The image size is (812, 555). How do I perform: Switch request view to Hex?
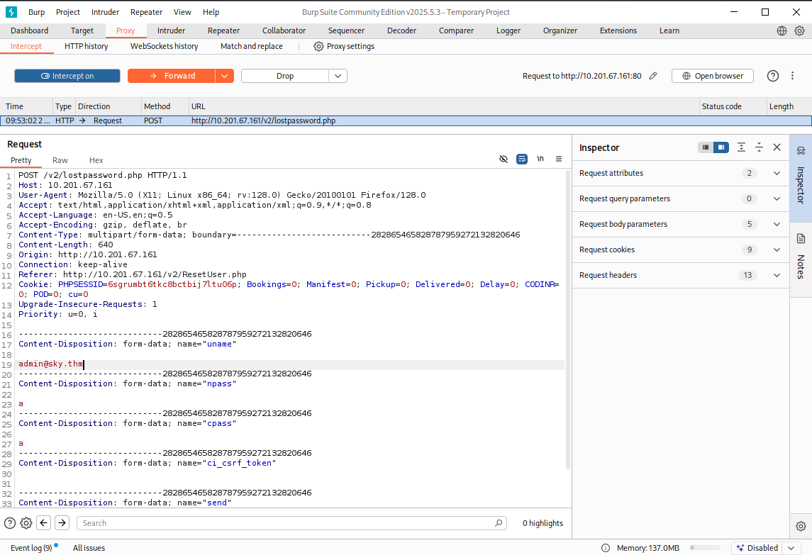click(96, 160)
